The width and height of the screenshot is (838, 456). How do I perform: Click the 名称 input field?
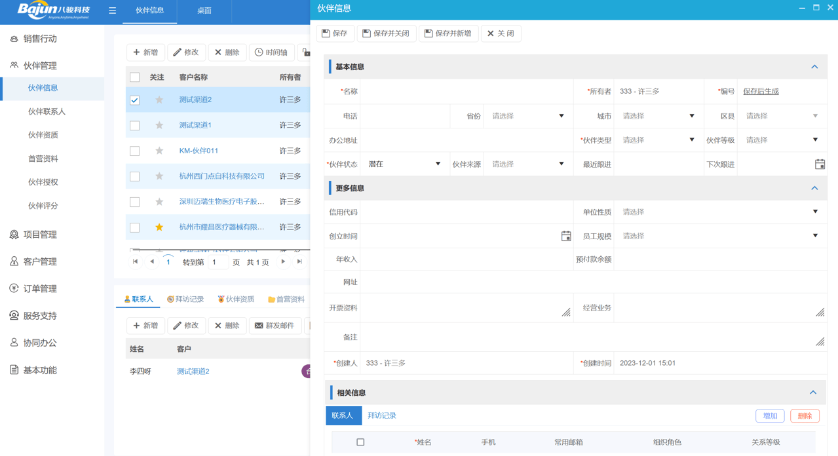point(466,92)
